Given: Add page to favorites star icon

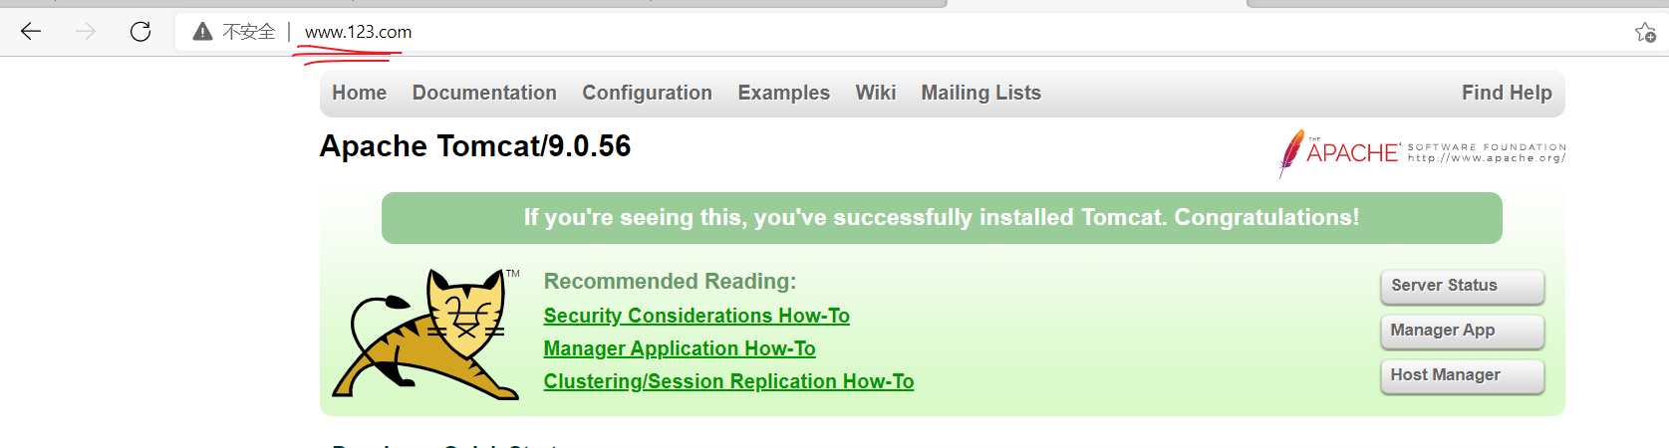Looking at the screenshot, I should click(1645, 33).
